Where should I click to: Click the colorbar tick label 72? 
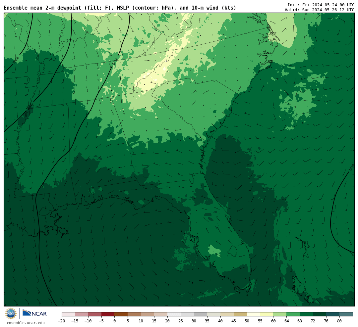pos(313,321)
